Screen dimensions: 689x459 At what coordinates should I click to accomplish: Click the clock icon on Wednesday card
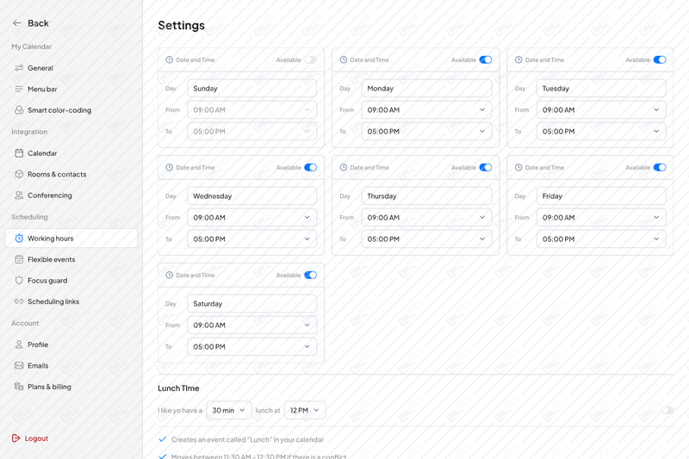[169, 167]
